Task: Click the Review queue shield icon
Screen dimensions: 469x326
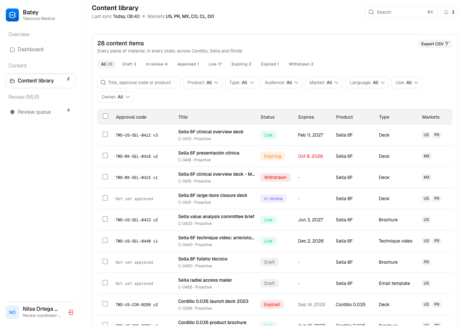Action: pyautogui.click(x=12, y=112)
